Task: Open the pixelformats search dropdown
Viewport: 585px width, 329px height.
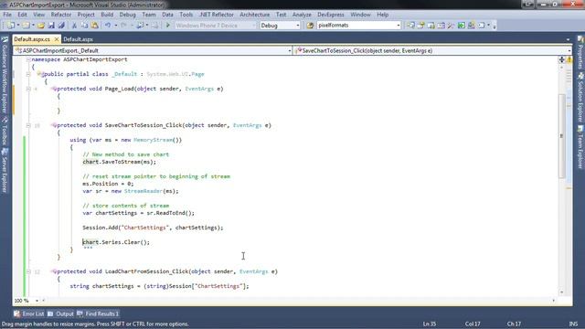Action: click(399, 26)
